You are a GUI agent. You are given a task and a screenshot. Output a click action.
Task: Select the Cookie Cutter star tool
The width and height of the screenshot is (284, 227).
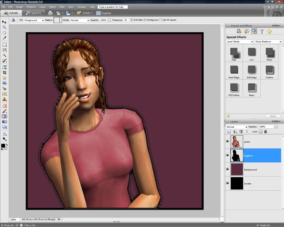coord(4,78)
